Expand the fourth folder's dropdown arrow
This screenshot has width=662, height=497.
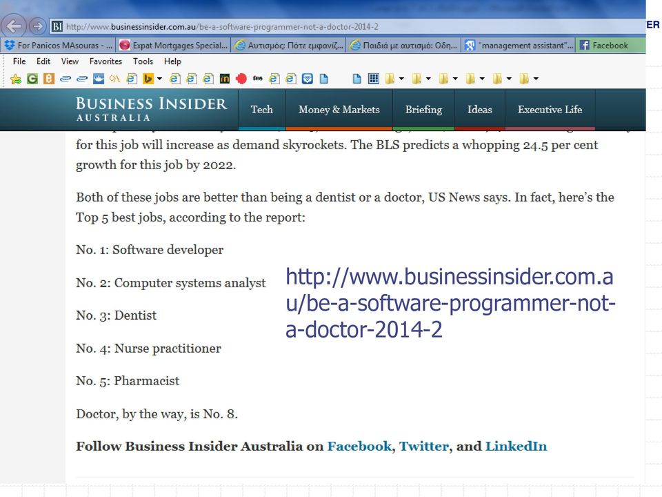(482, 79)
